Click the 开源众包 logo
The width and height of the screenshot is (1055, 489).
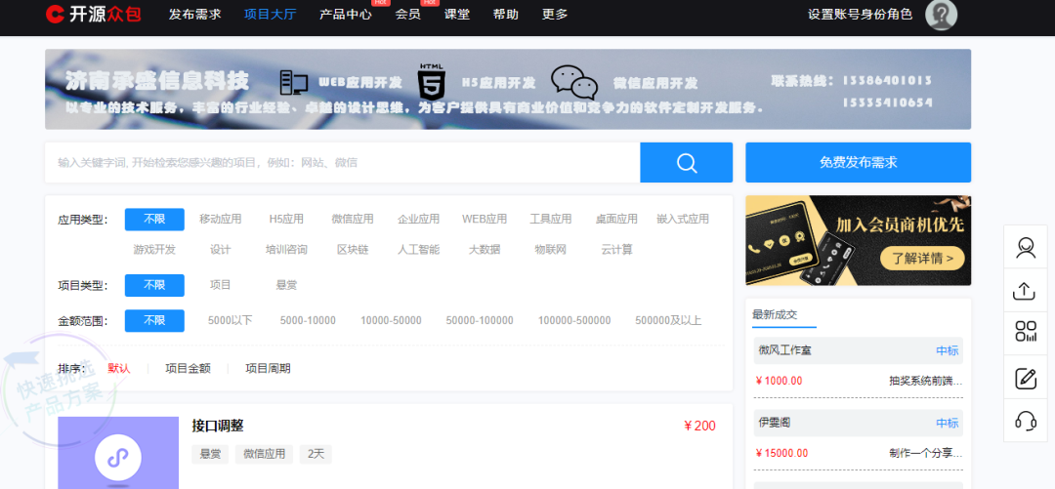(x=94, y=14)
